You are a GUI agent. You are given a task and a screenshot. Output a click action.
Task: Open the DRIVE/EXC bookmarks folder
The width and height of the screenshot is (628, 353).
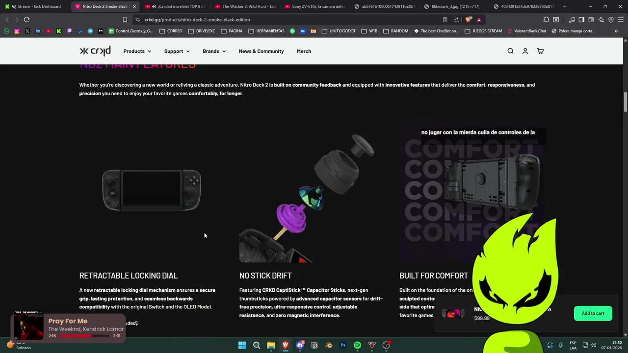pyautogui.click(x=201, y=31)
